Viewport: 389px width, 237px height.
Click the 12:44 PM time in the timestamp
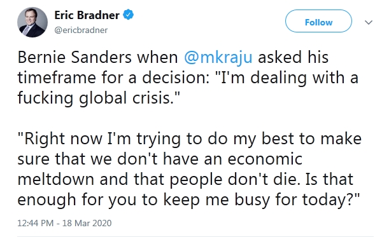coord(35,223)
